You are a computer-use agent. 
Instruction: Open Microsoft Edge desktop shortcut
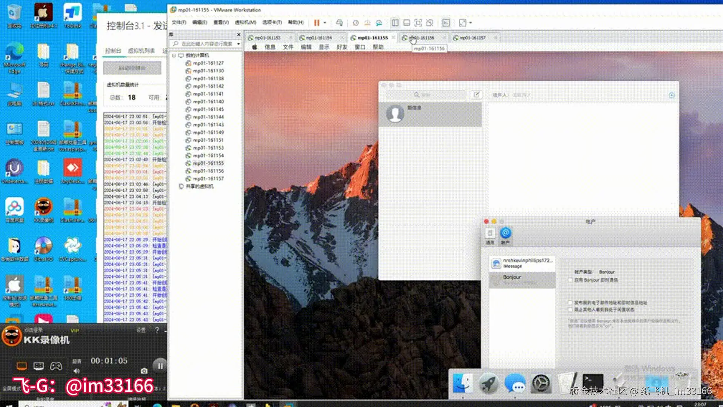[14, 58]
